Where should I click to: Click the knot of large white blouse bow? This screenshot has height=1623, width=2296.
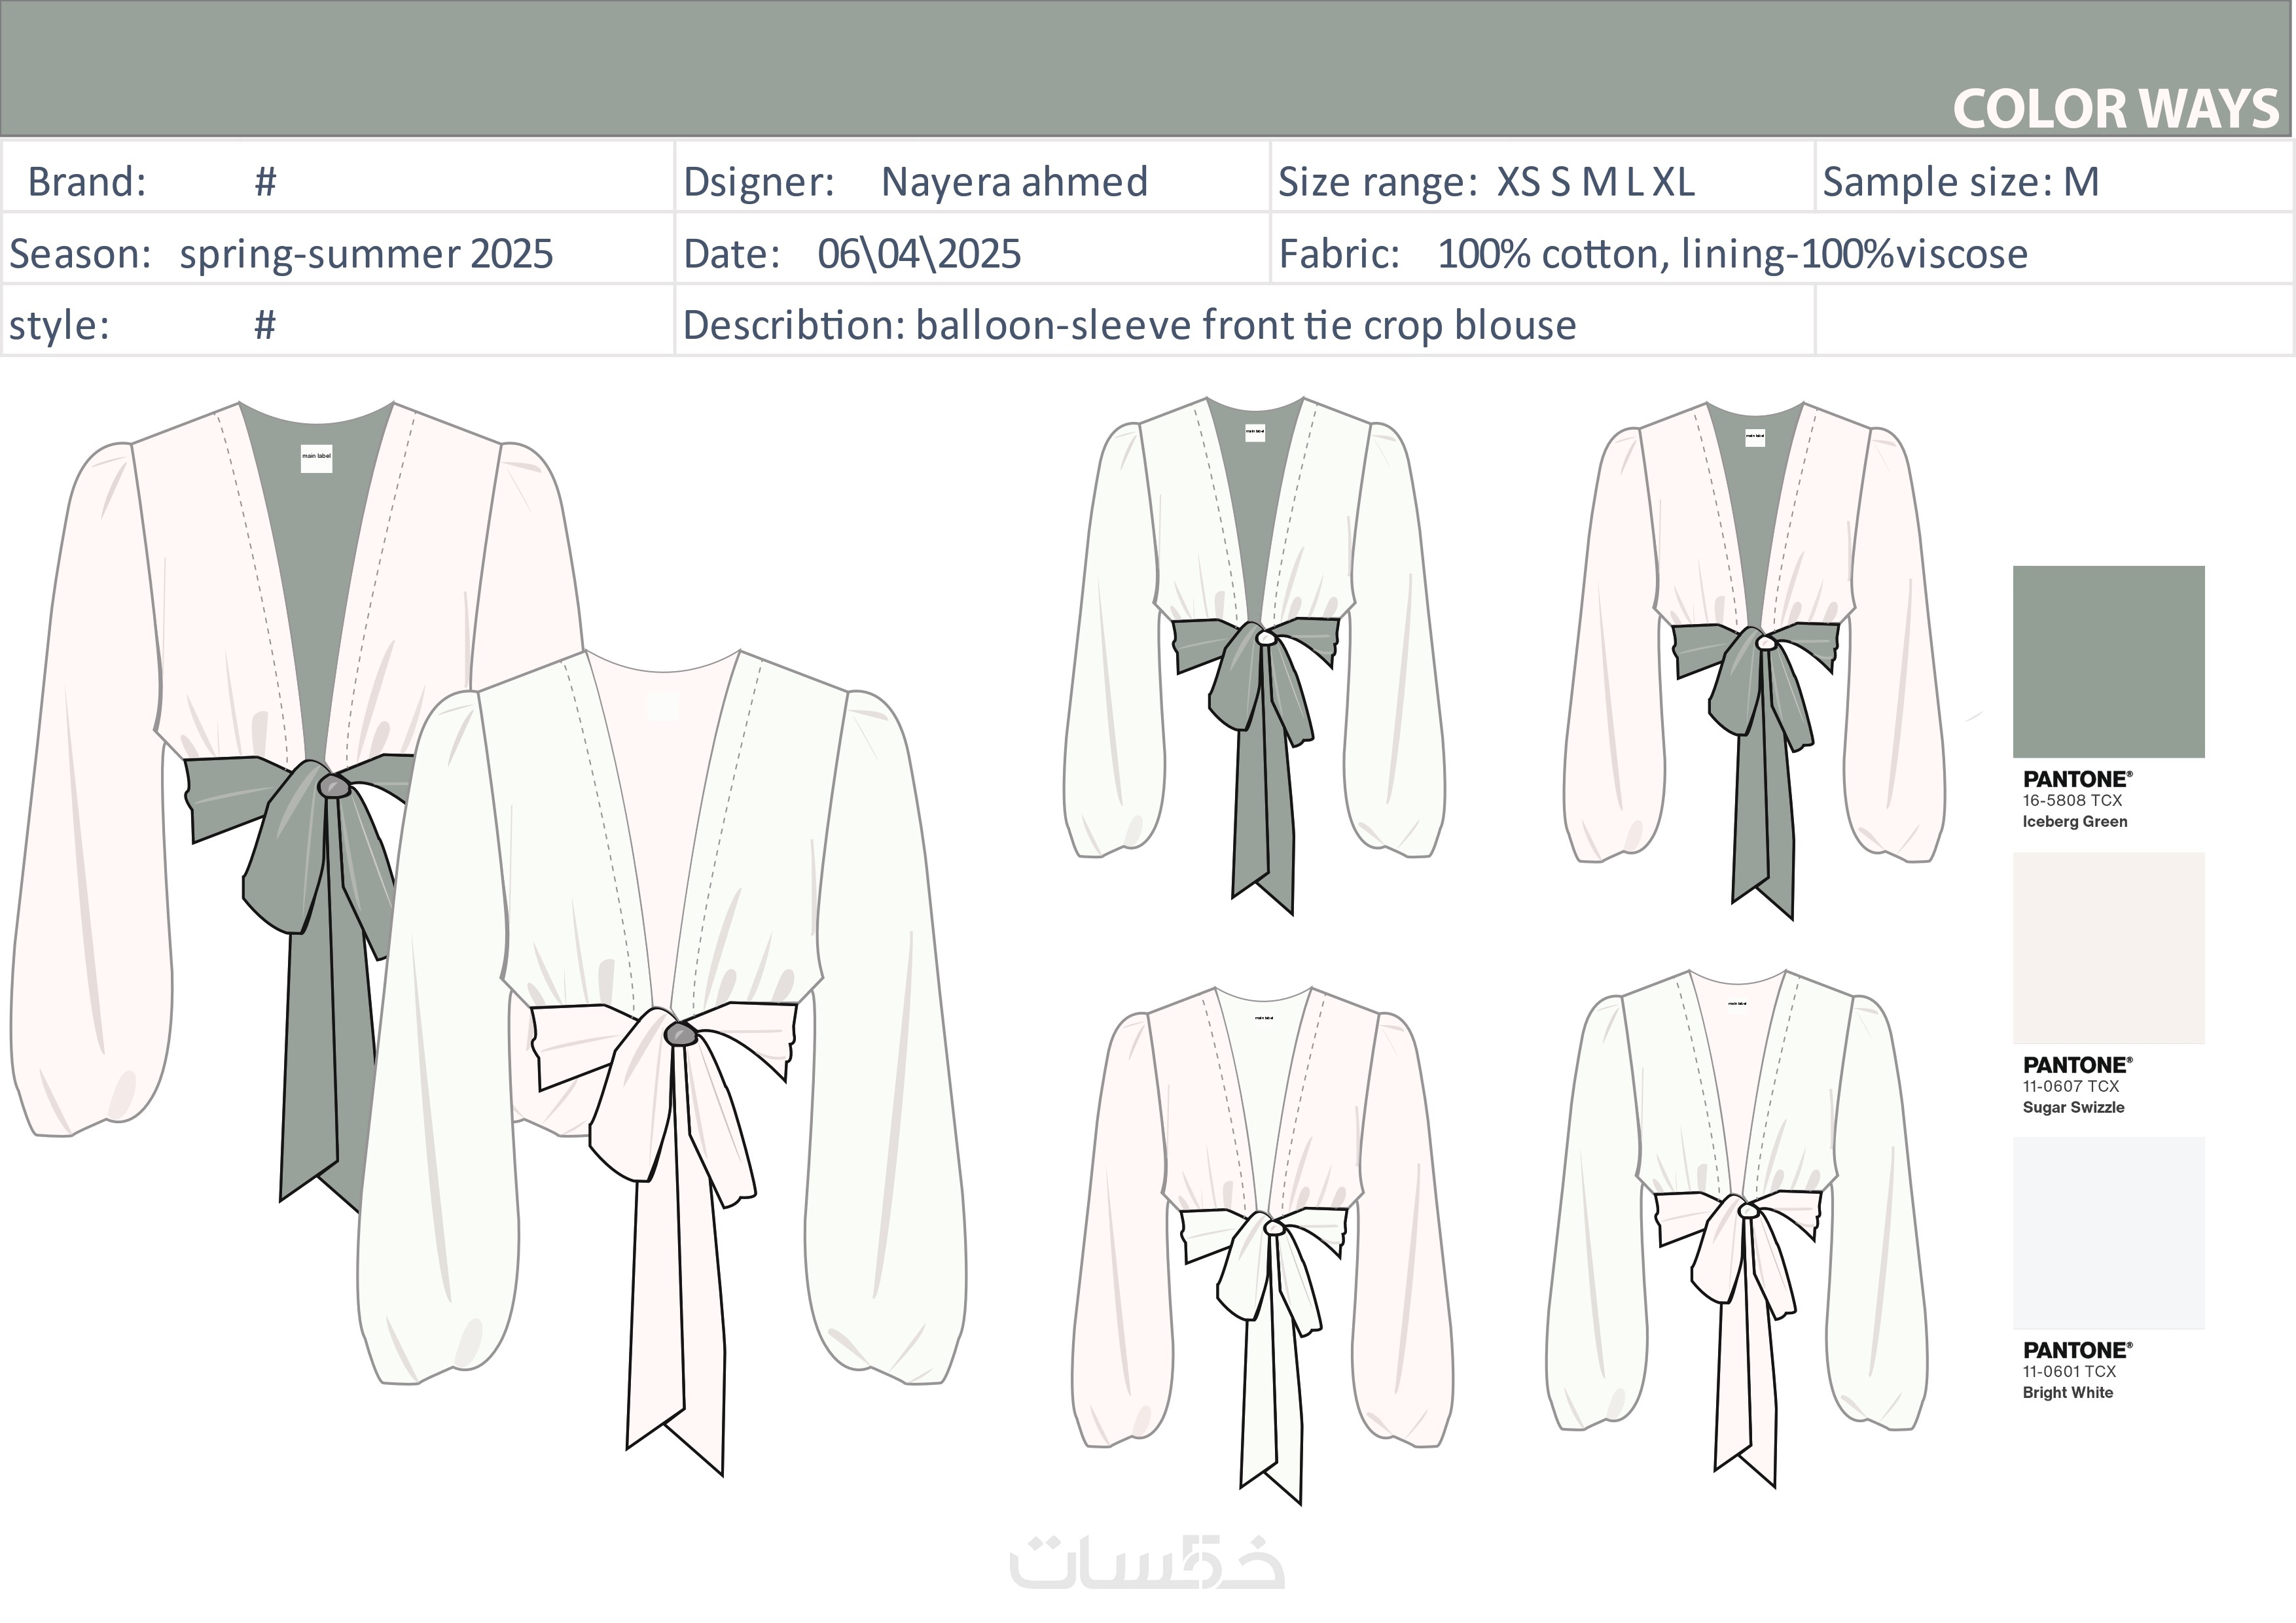tap(681, 1034)
